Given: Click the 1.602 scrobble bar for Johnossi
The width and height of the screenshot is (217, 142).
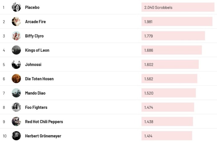Looking at the screenshot, I should tap(170, 64).
